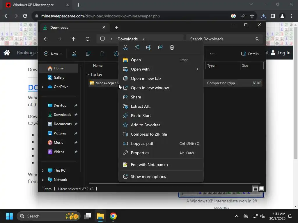
Task: Select Compress to ZIP file
Action: 161,134
